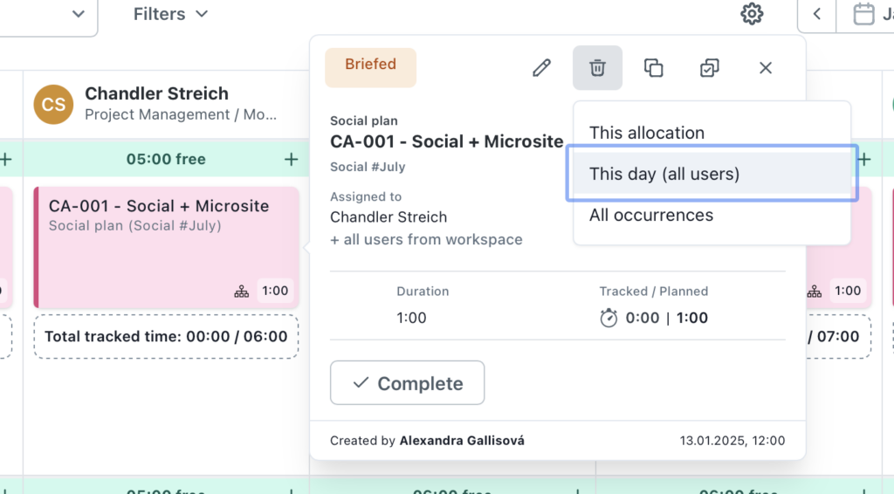Select "This day (all users)" delete option
Viewport: 894px width, 494px height.
click(712, 174)
